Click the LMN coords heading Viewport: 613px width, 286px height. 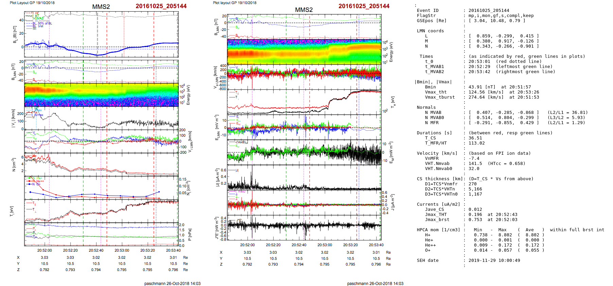(x=430, y=31)
